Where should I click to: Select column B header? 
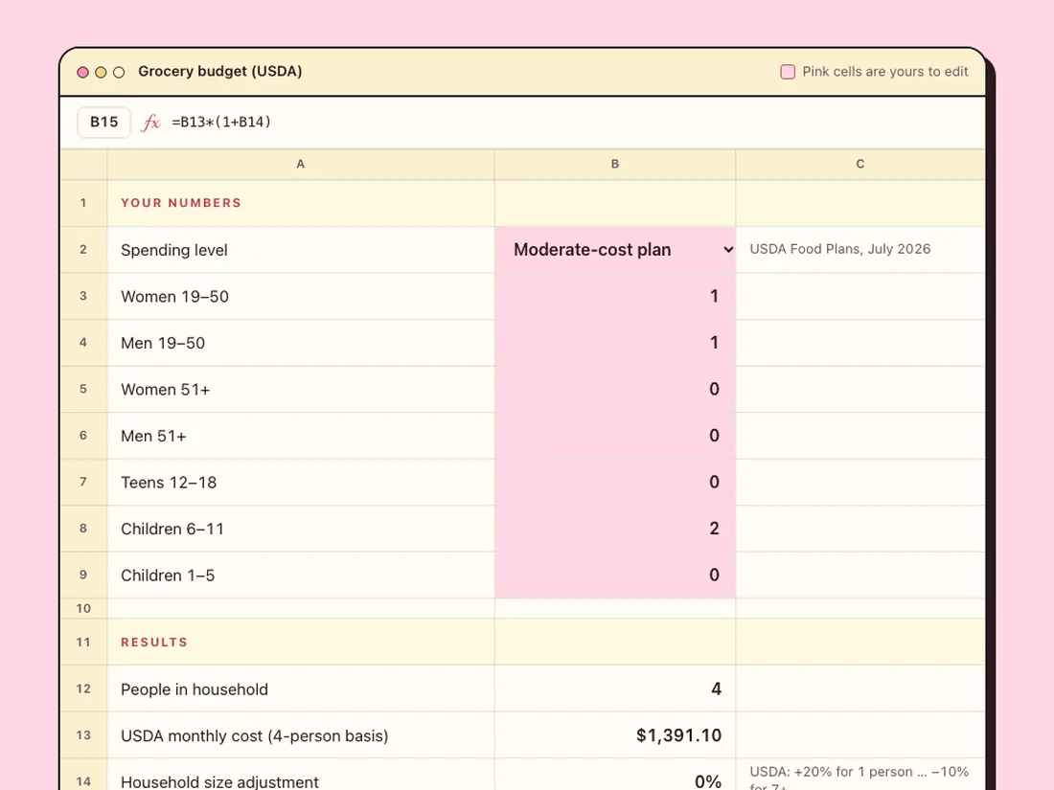point(615,164)
